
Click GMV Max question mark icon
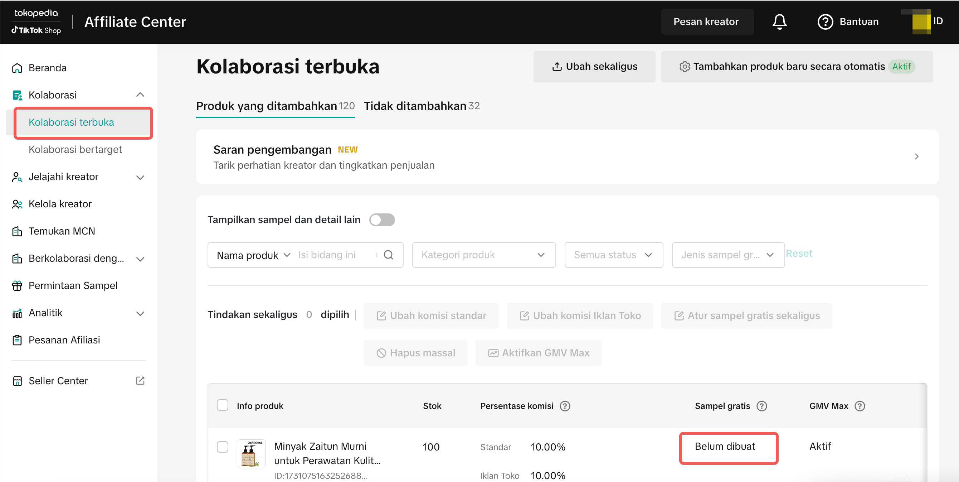point(860,406)
